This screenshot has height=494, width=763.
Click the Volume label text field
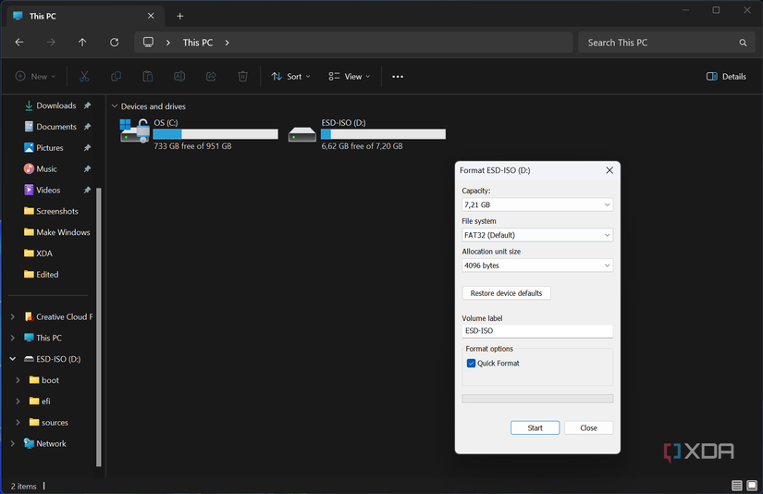pyautogui.click(x=536, y=330)
